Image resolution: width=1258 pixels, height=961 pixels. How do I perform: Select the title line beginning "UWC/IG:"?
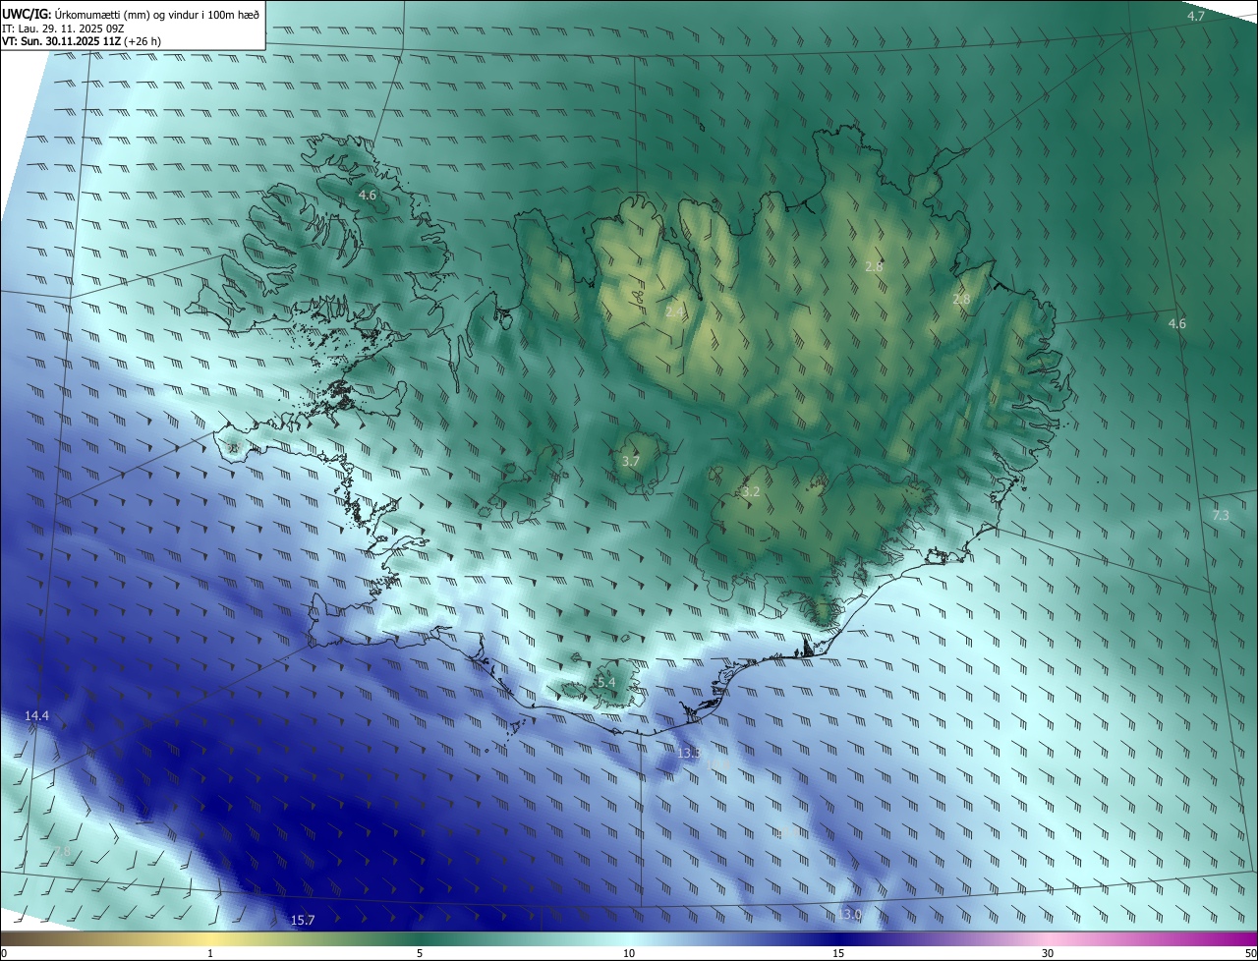coord(132,13)
